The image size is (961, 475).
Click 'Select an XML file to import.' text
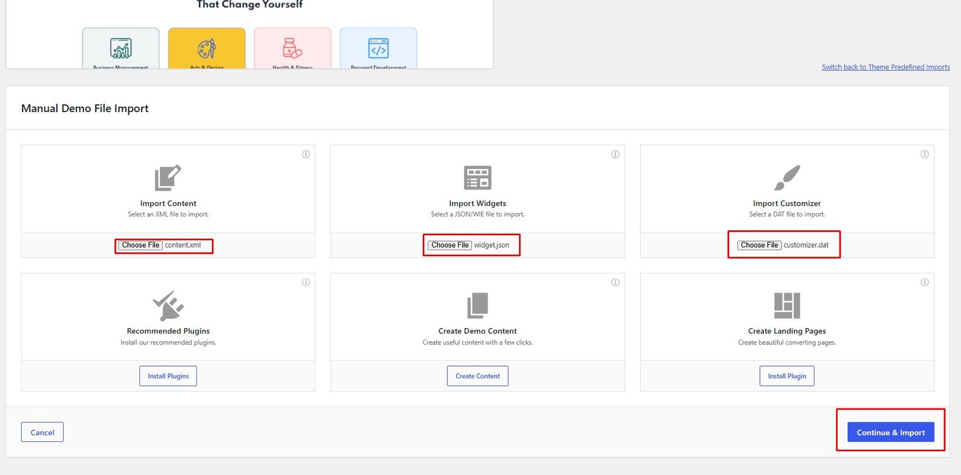(x=168, y=214)
